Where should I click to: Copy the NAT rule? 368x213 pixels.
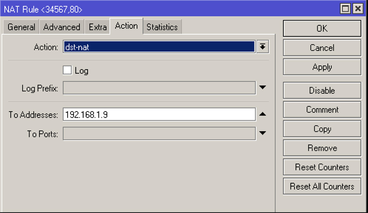click(x=322, y=129)
